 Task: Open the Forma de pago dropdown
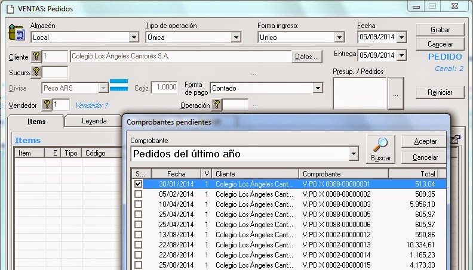pyautogui.click(x=318, y=88)
